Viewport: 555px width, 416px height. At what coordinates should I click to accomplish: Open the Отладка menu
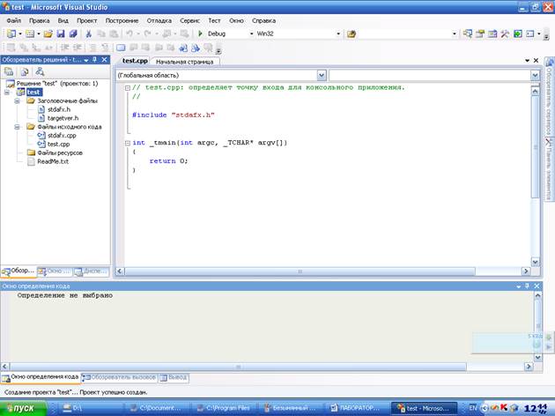coord(159,19)
